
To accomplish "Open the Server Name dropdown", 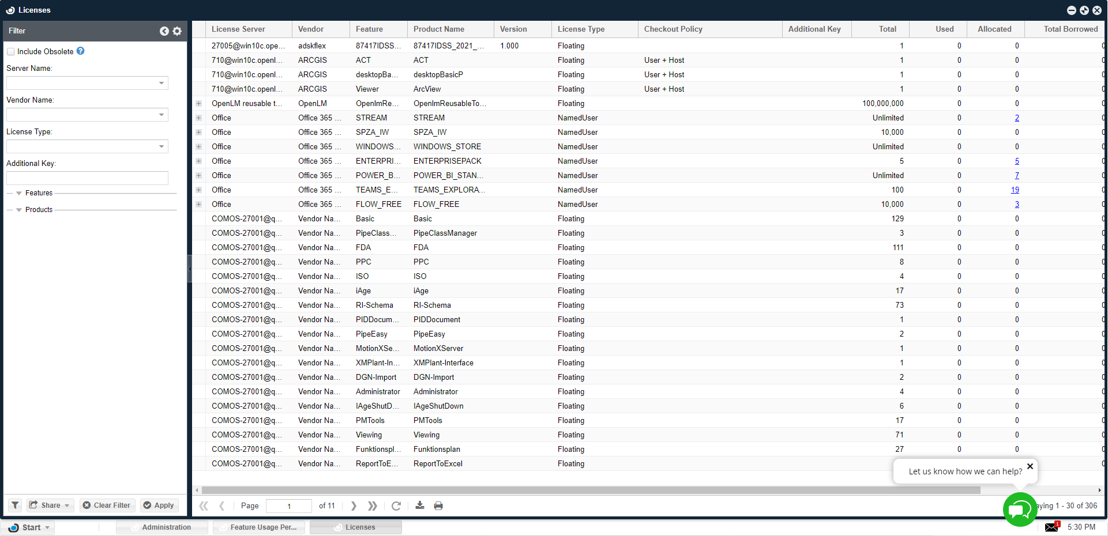I will [161, 83].
